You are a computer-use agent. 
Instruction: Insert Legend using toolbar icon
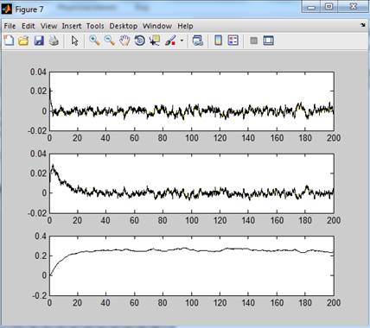pyautogui.click(x=233, y=41)
